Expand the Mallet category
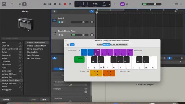The width and height of the screenshot is (185, 104). tap(22, 58)
